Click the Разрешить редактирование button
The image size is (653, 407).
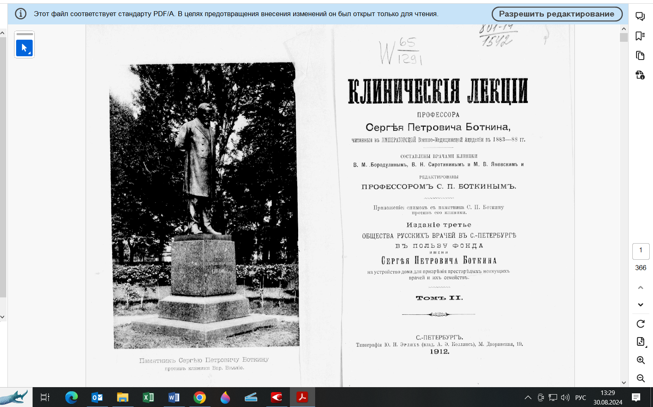[x=557, y=14]
